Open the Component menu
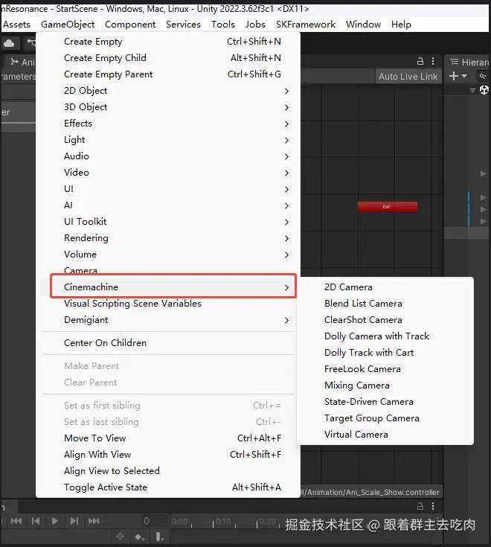 [130, 25]
